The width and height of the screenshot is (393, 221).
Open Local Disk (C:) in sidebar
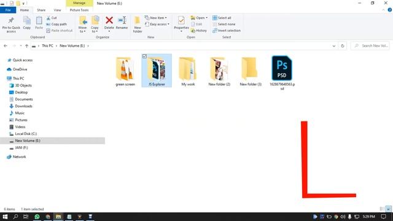(x=23, y=134)
